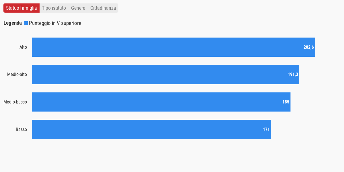Select the Alto bar in chart
Screen dimensions: 344x172
click(x=173, y=47)
